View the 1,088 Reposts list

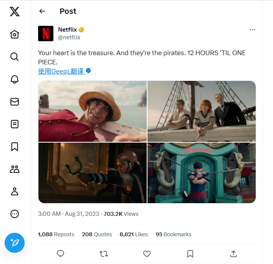click(x=56, y=234)
